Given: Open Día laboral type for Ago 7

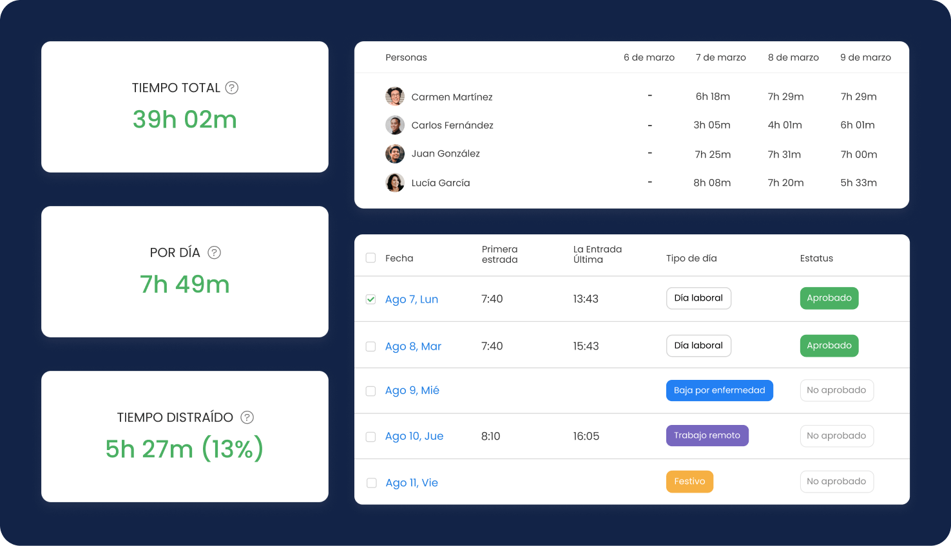Looking at the screenshot, I should coord(698,298).
